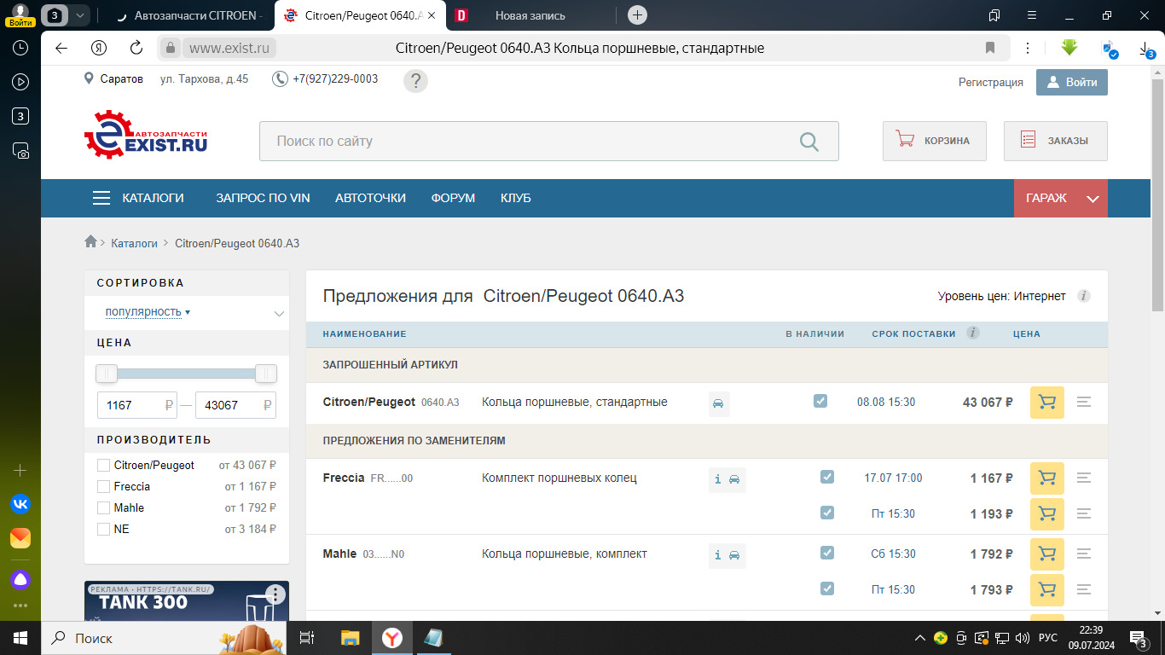Open Alice assistant in browser sidebar
Image resolution: width=1165 pixels, height=655 pixels.
20,580
